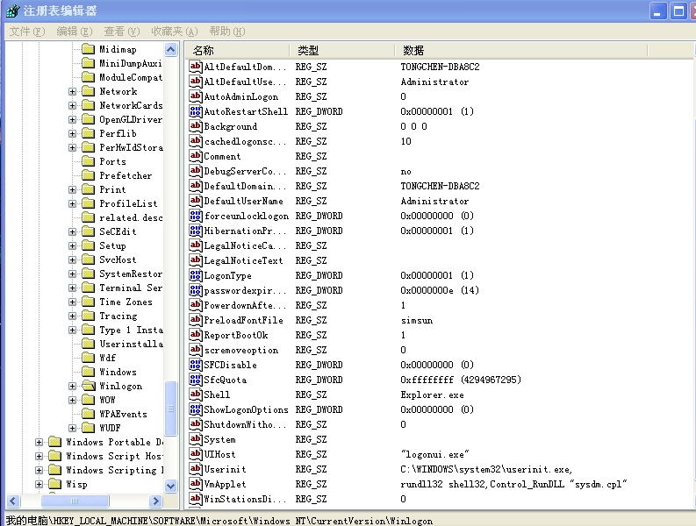696x526 pixels.
Task: Click the string icon beside scremoveoption
Action: (196, 350)
